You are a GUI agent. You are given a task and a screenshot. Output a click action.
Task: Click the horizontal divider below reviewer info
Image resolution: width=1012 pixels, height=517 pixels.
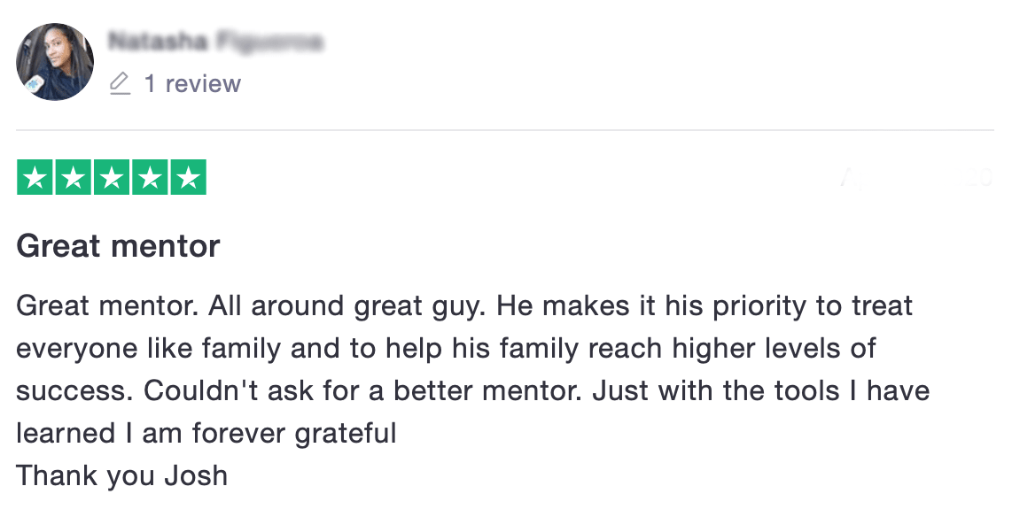coord(505,131)
